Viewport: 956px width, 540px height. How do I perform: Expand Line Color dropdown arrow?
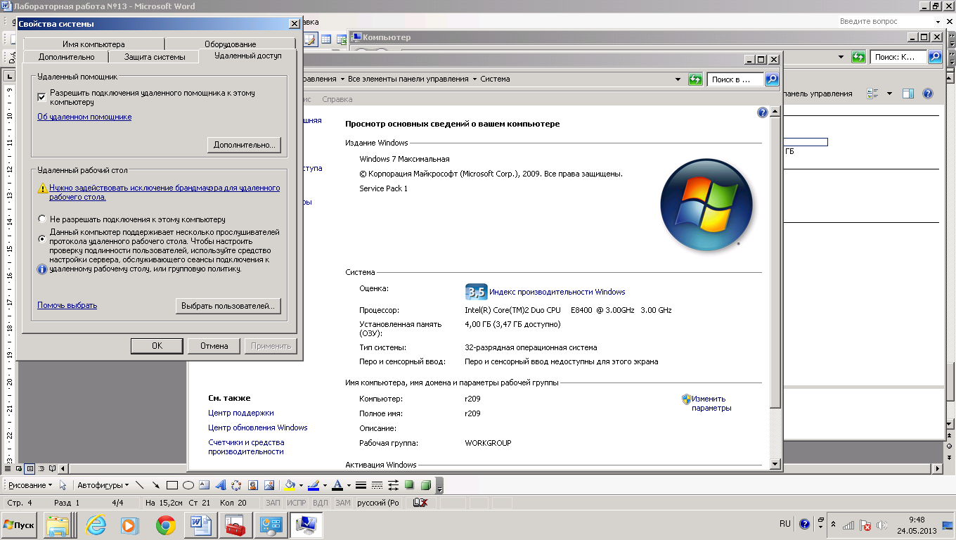click(325, 485)
